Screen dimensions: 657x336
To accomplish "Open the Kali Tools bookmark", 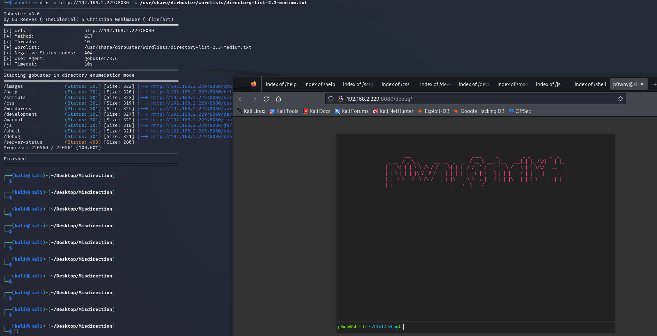I will [x=284, y=111].
